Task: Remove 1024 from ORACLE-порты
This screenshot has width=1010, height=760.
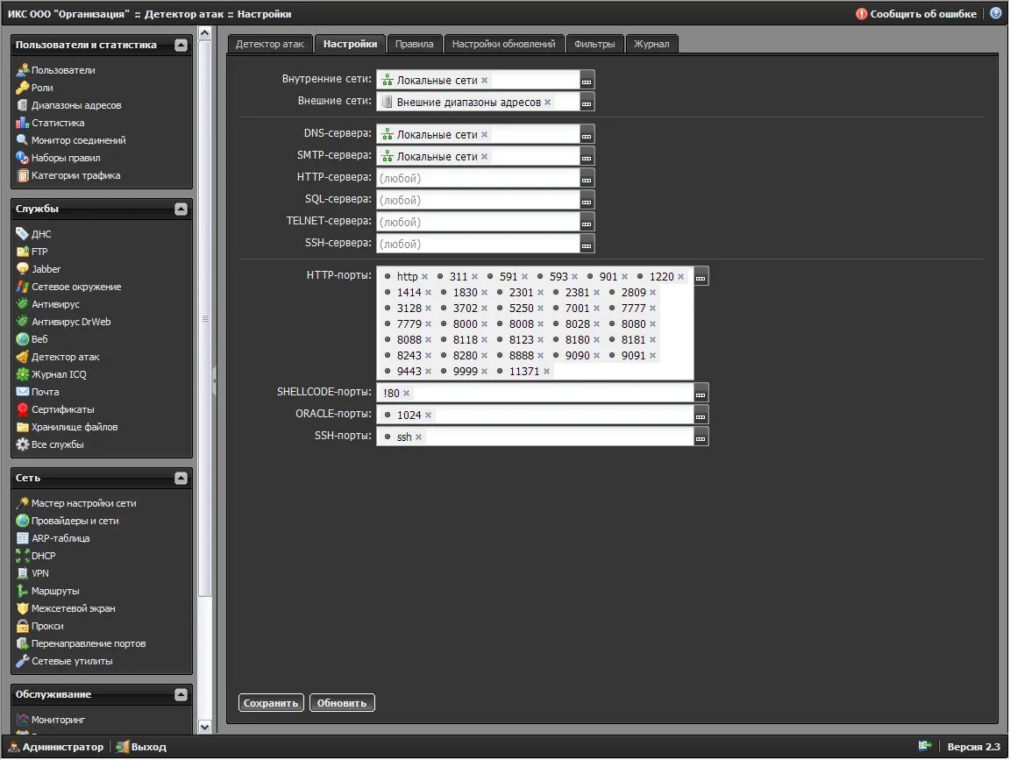Action: (x=429, y=415)
